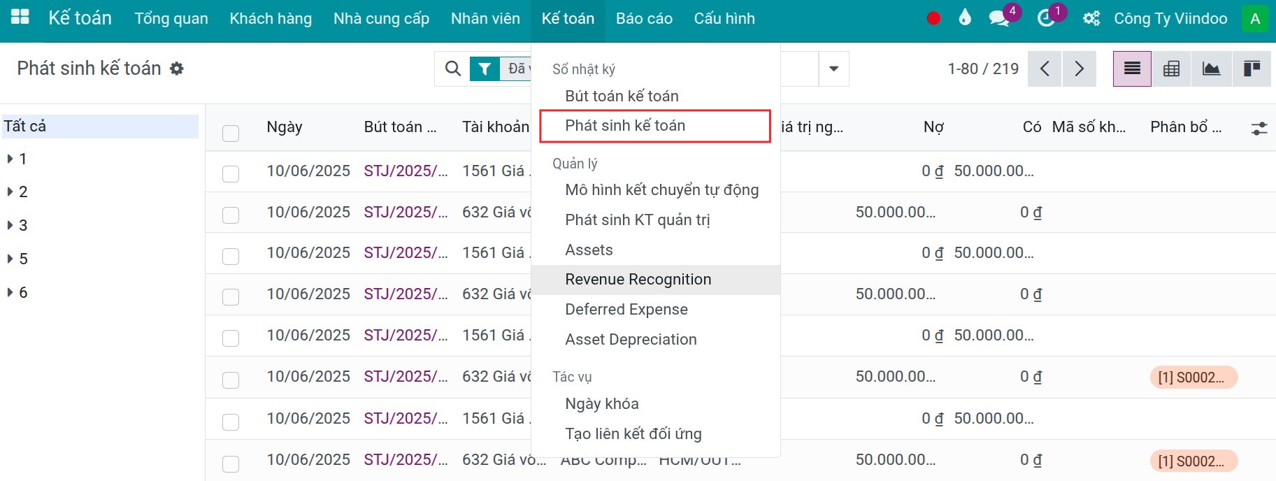The height and width of the screenshot is (481, 1276).
Task: Choose Asset Depreciation from the menu
Action: coord(656,339)
